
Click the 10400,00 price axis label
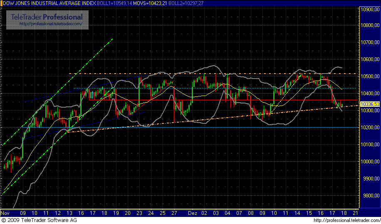(x=370, y=93)
